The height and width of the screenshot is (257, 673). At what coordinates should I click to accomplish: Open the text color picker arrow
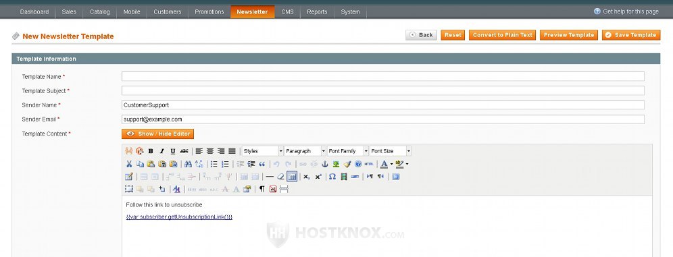pos(391,164)
